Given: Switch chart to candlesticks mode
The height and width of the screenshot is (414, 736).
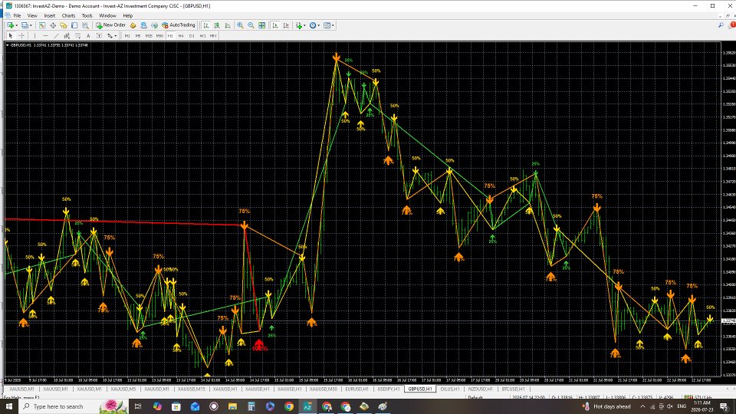Looking at the screenshot, I should [x=216, y=25].
